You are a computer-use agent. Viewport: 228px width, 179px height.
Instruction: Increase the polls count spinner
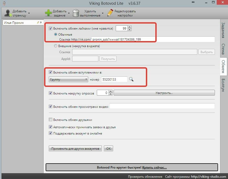pos(111,91)
